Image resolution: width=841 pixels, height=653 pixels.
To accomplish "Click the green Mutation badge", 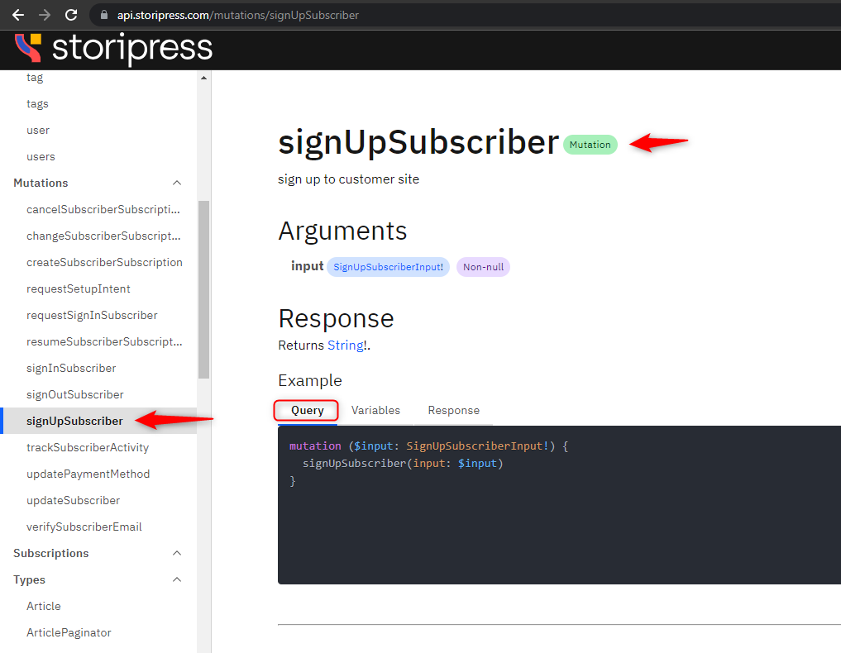I will click(590, 145).
